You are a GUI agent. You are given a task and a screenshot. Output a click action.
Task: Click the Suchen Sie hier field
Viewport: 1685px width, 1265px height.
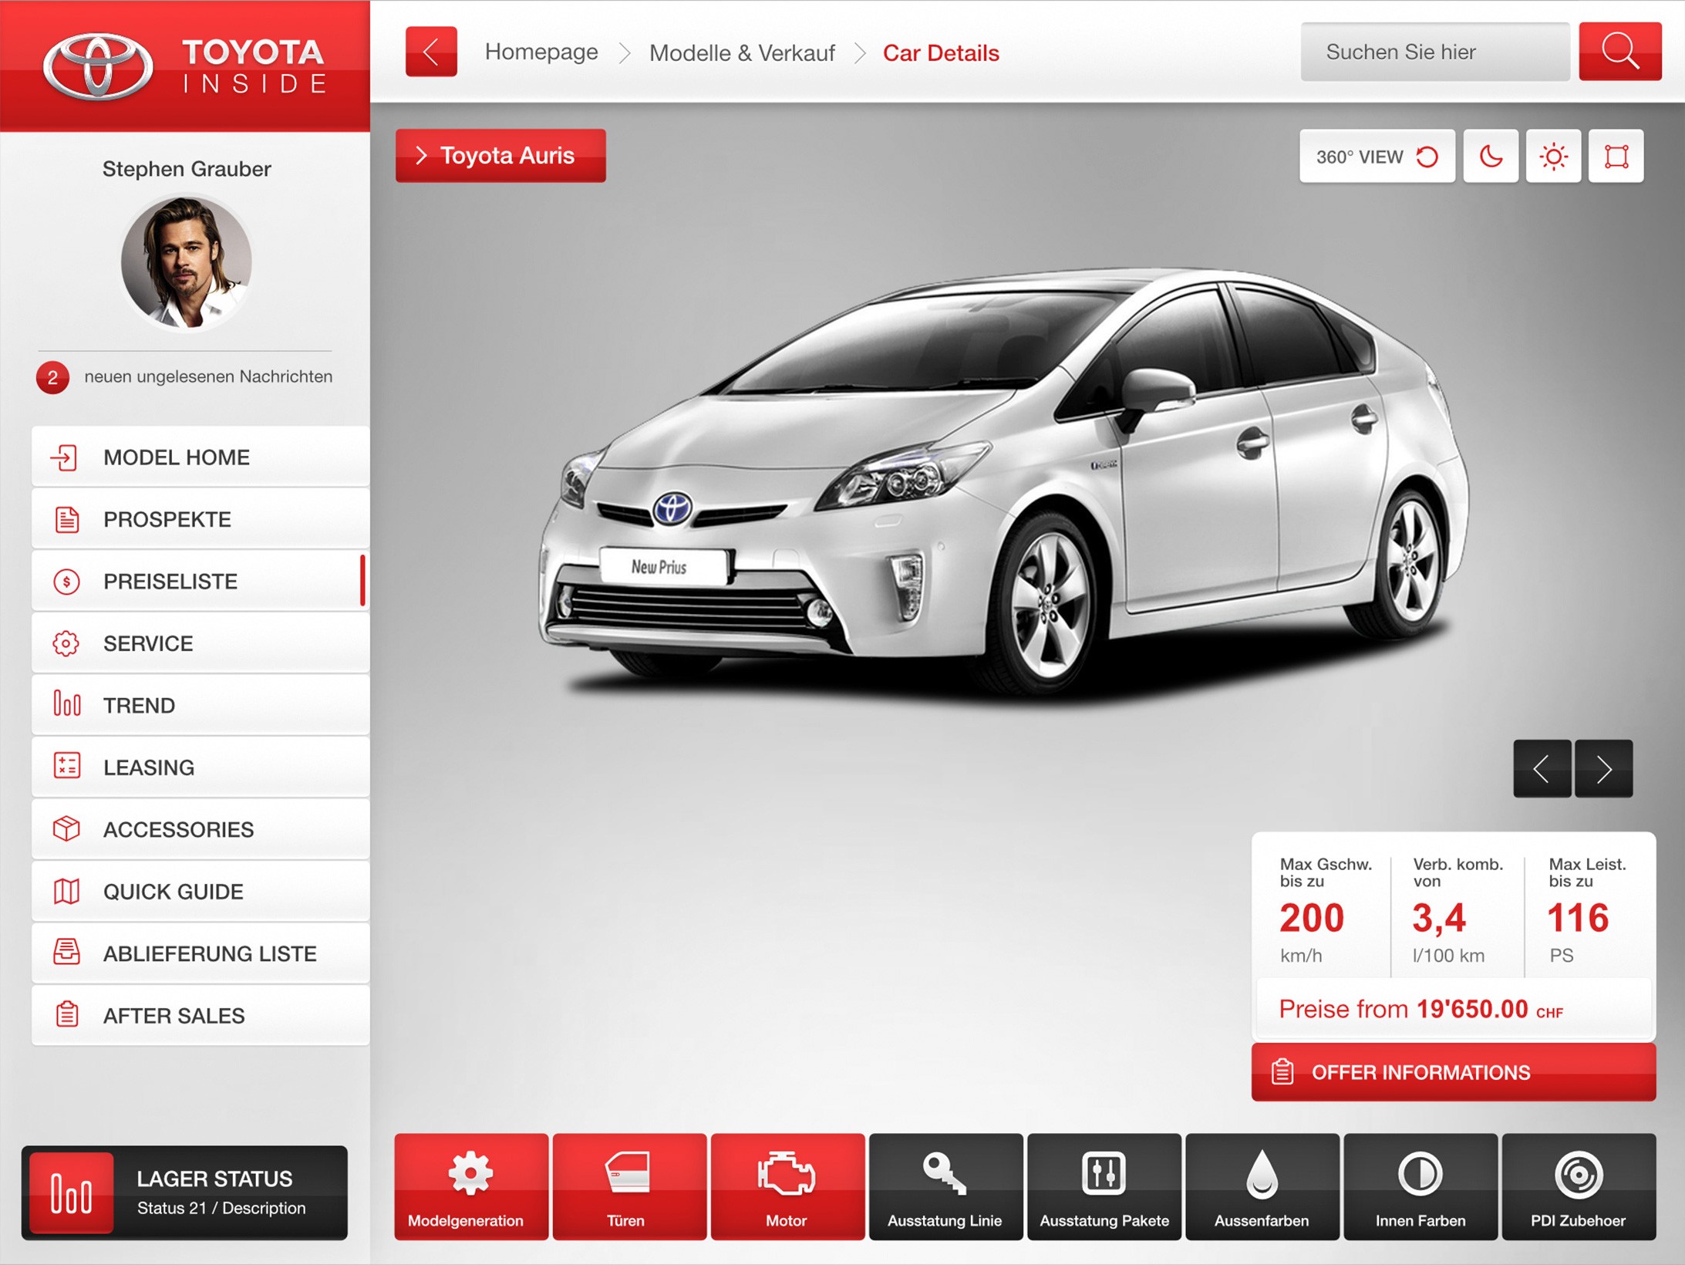[1434, 52]
